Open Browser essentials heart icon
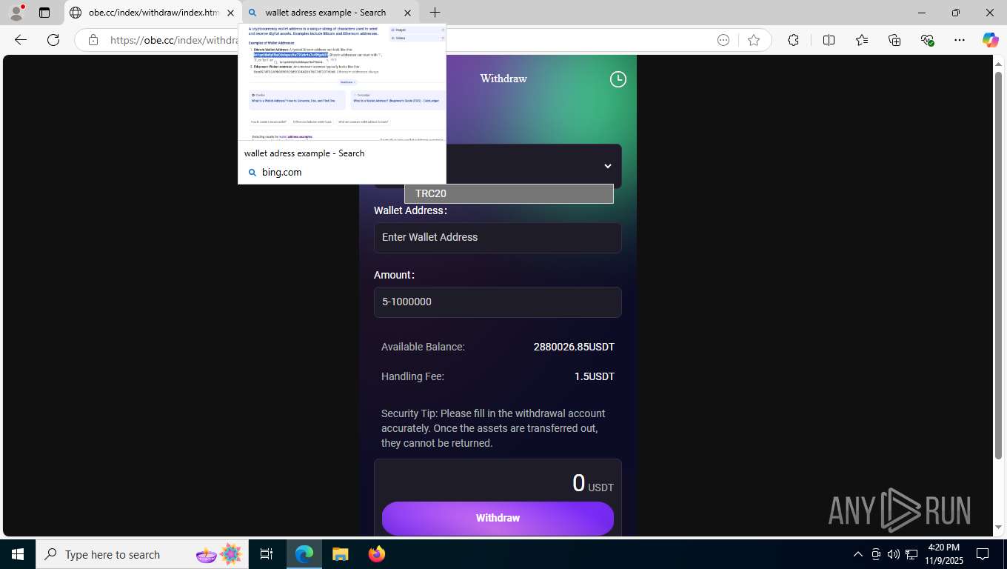The width and height of the screenshot is (1007, 569). pos(928,40)
